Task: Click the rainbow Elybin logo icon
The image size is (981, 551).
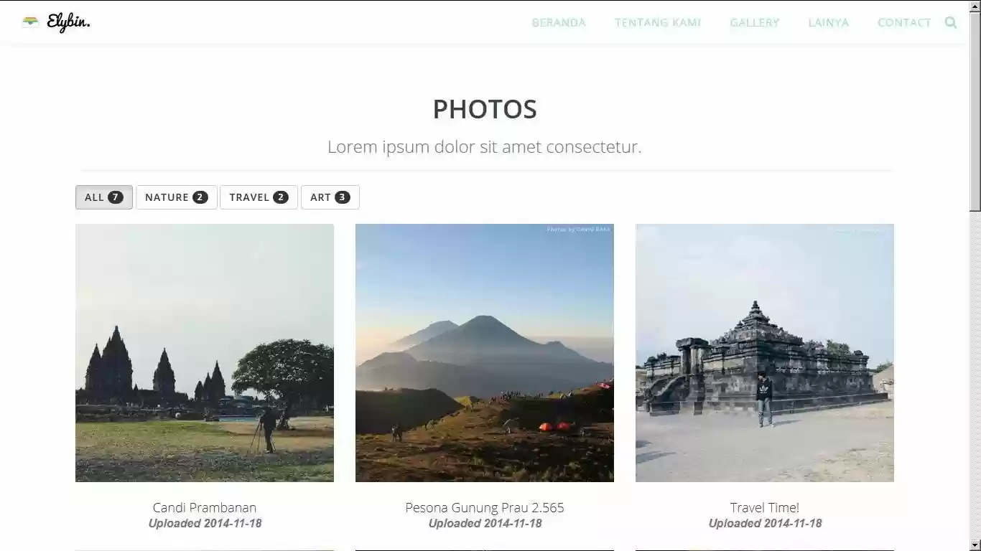Action: [30, 22]
